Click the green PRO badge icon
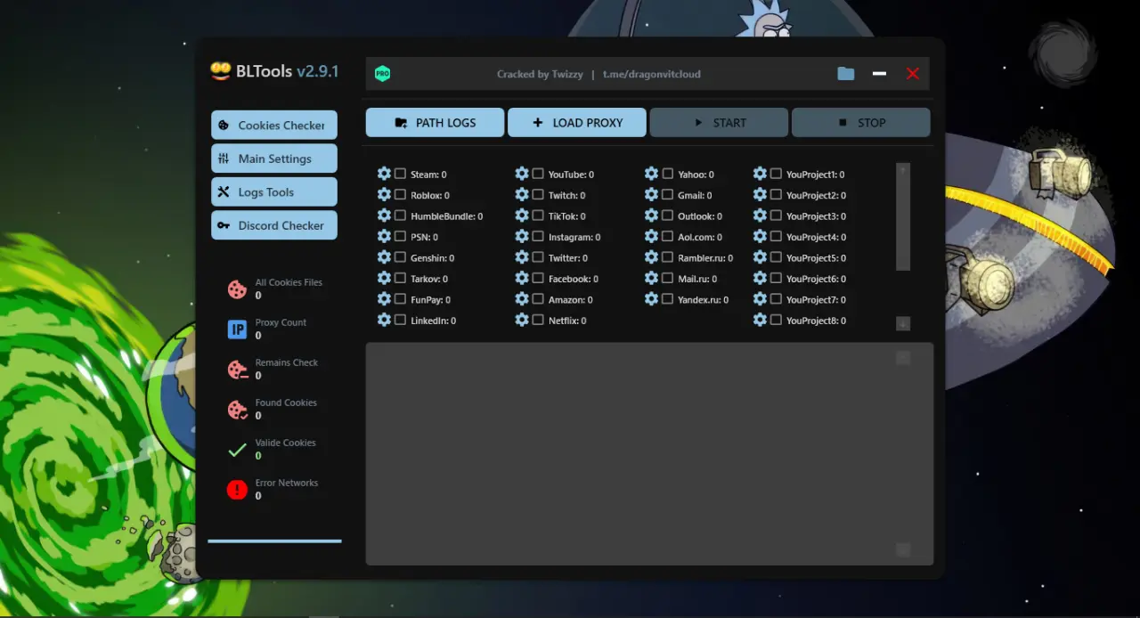The width and height of the screenshot is (1140, 618). click(382, 74)
